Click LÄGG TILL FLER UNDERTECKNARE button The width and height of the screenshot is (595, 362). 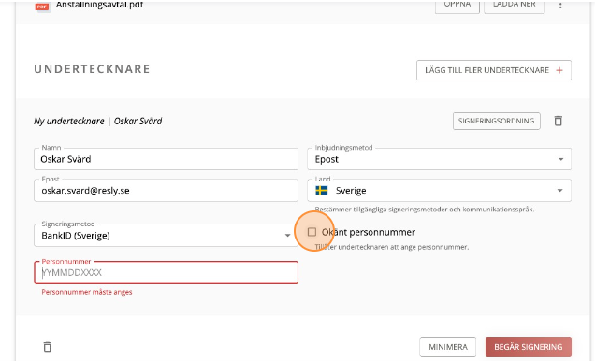tap(494, 70)
